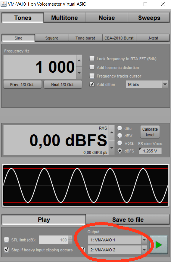Select the Sine tone type
171x262 pixels.
pos(18,38)
